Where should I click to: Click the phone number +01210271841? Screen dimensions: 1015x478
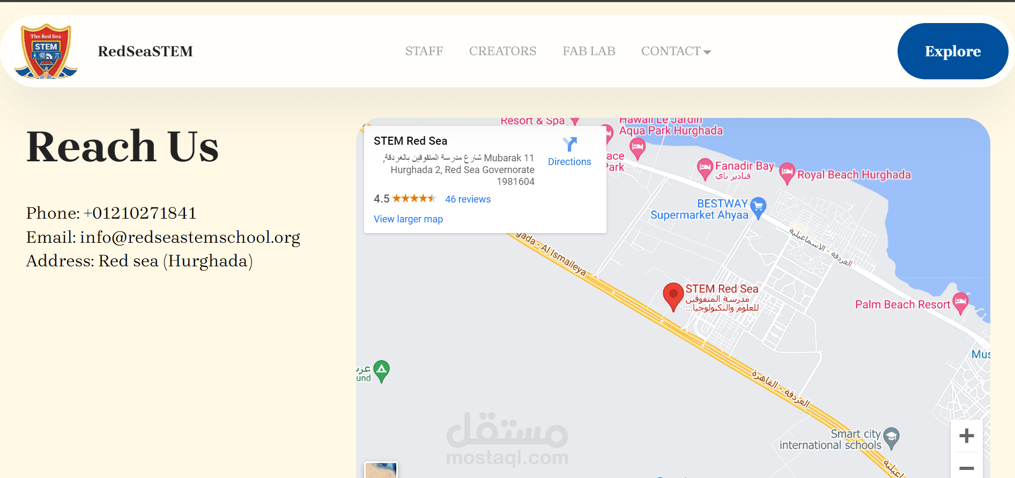(x=139, y=213)
